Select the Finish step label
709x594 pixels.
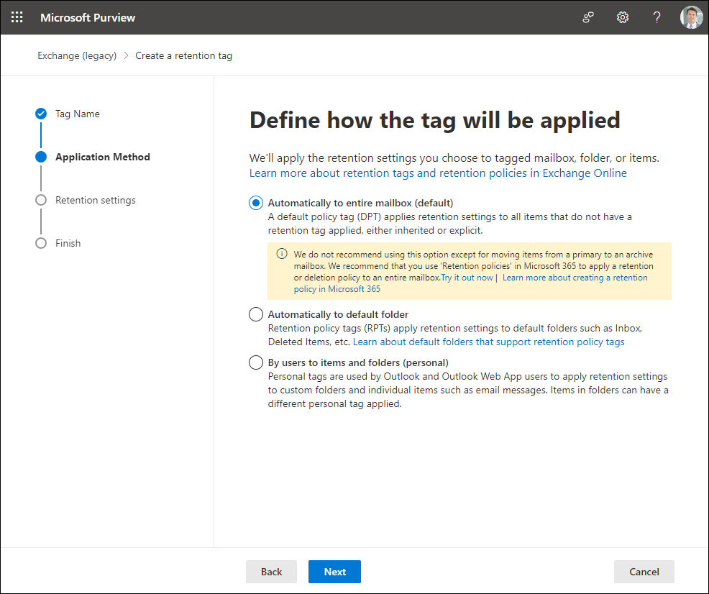click(x=68, y=243)
